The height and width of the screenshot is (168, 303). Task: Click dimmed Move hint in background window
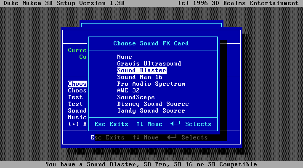145,137
